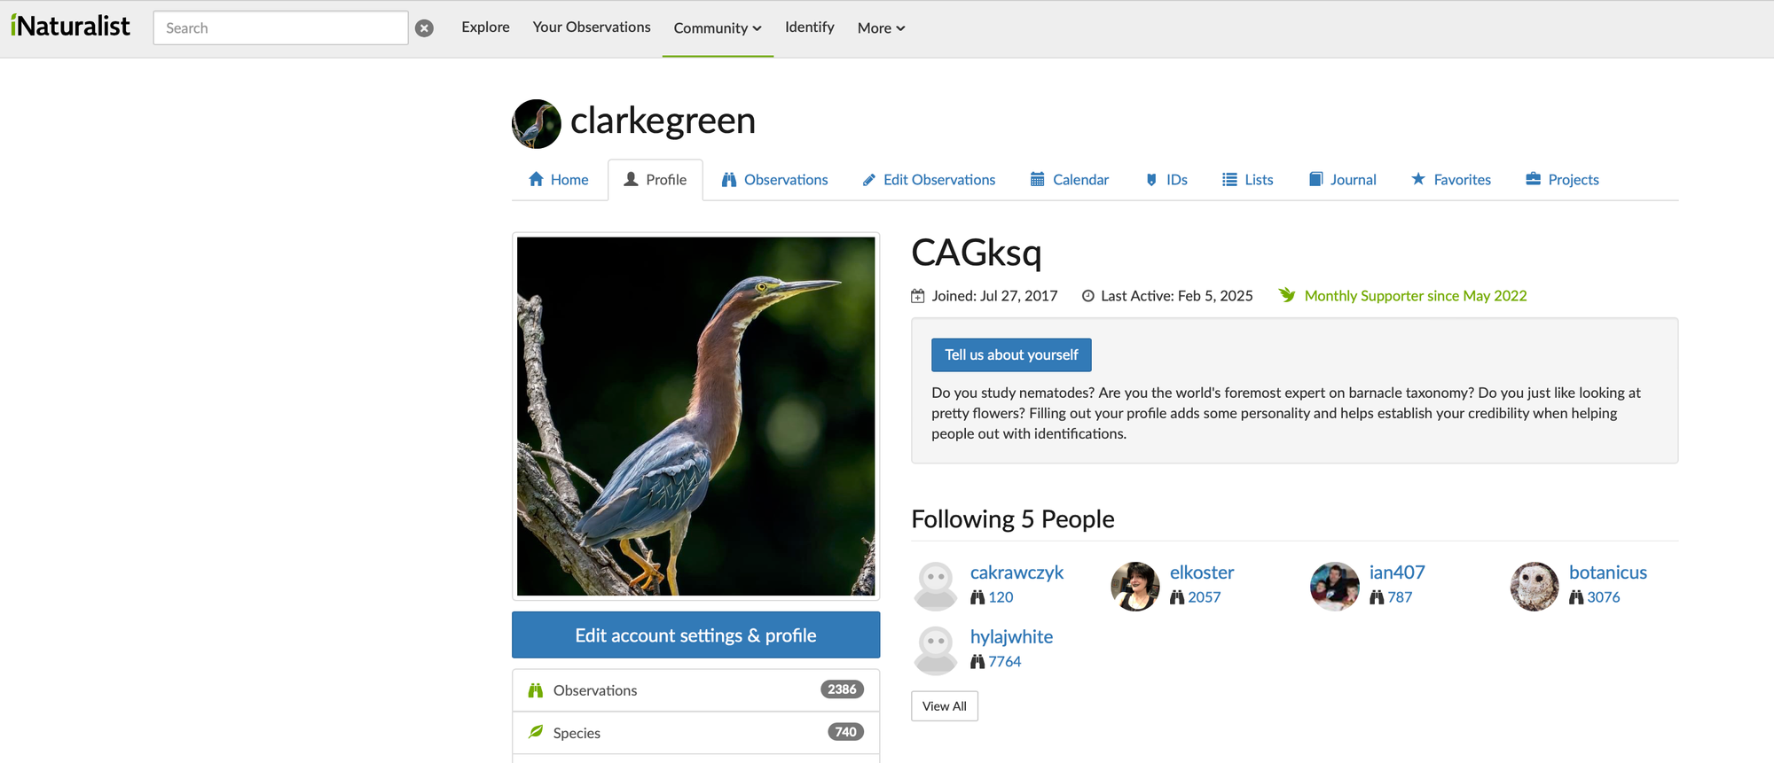Open the Observations tab with binoculars icon
The height and width of the screenshot is (763, 1774).
tap(774, 180)
